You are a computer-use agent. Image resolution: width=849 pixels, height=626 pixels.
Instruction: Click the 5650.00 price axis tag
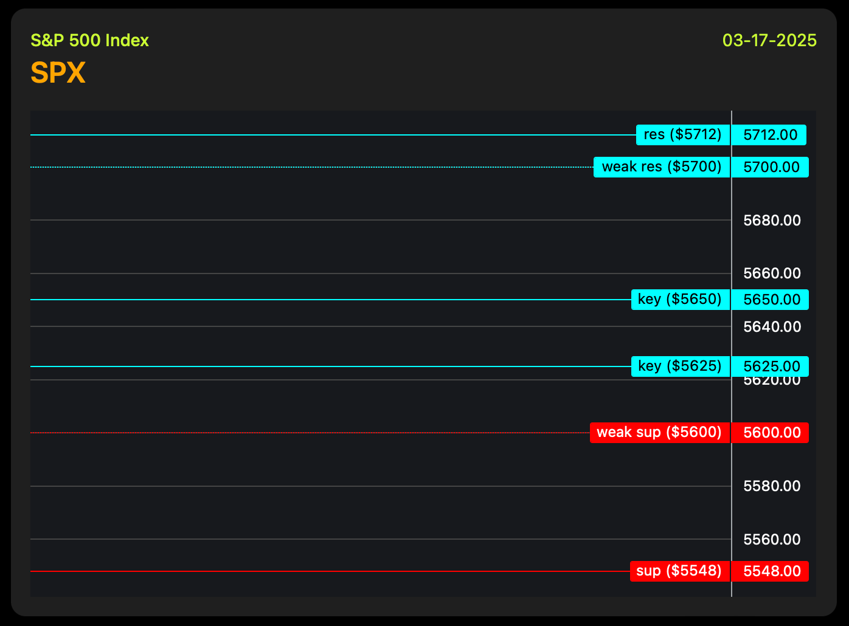pos(771,300)
